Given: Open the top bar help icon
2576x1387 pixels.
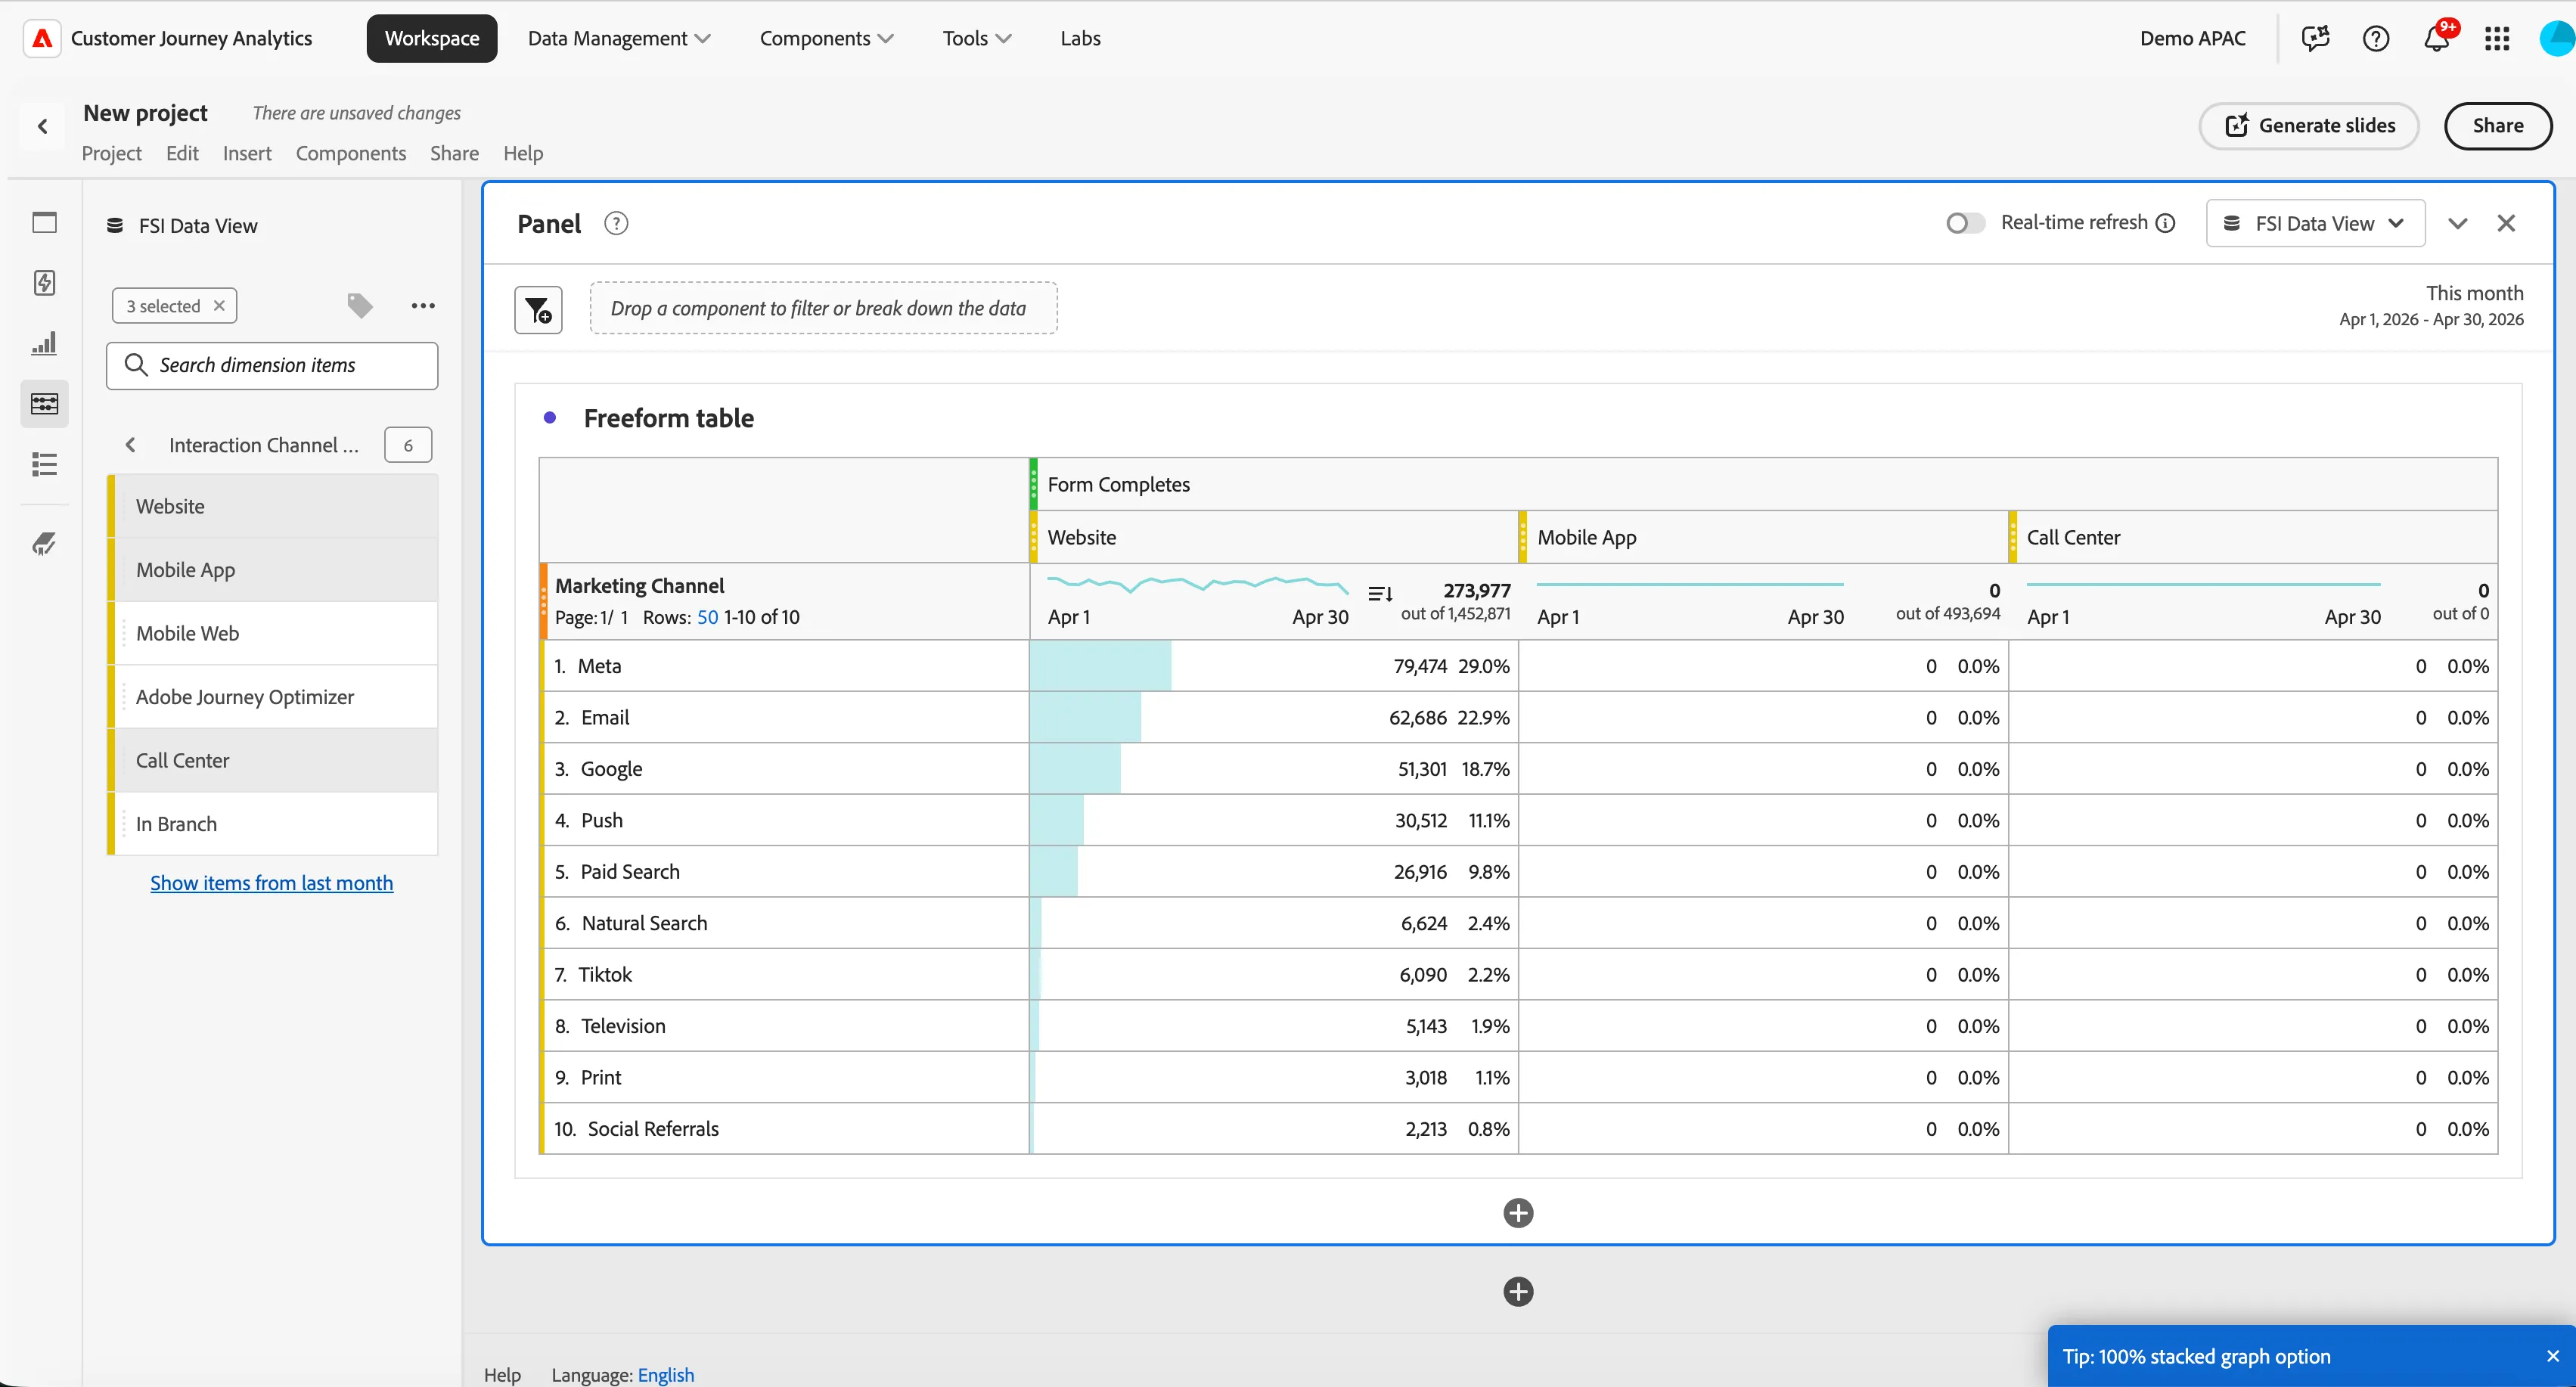Looking at the screenshot, I should [x=2376, y=38].
